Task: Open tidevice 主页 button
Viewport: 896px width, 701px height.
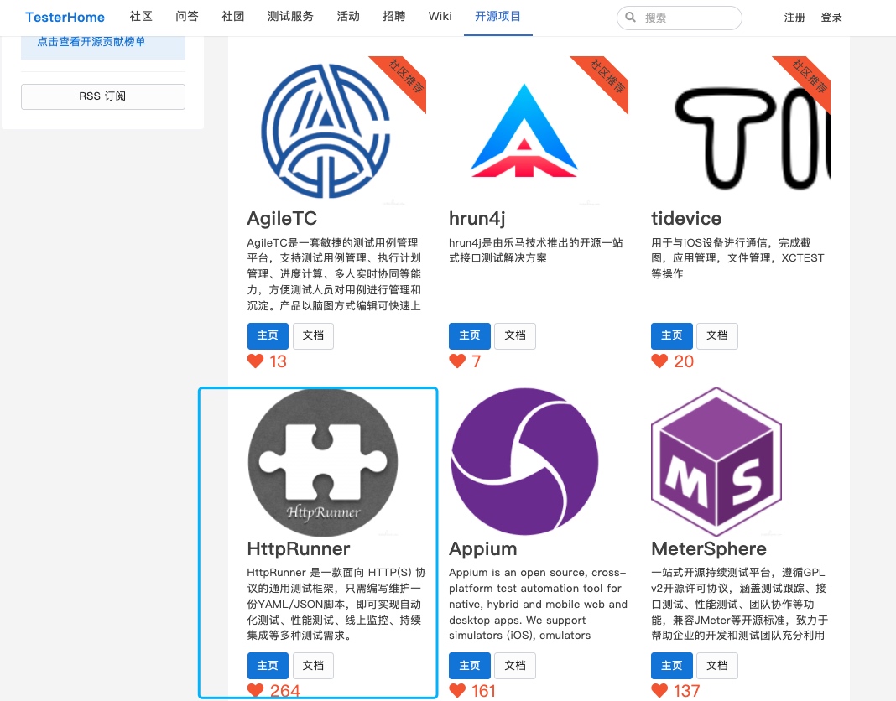Action: 671,336
